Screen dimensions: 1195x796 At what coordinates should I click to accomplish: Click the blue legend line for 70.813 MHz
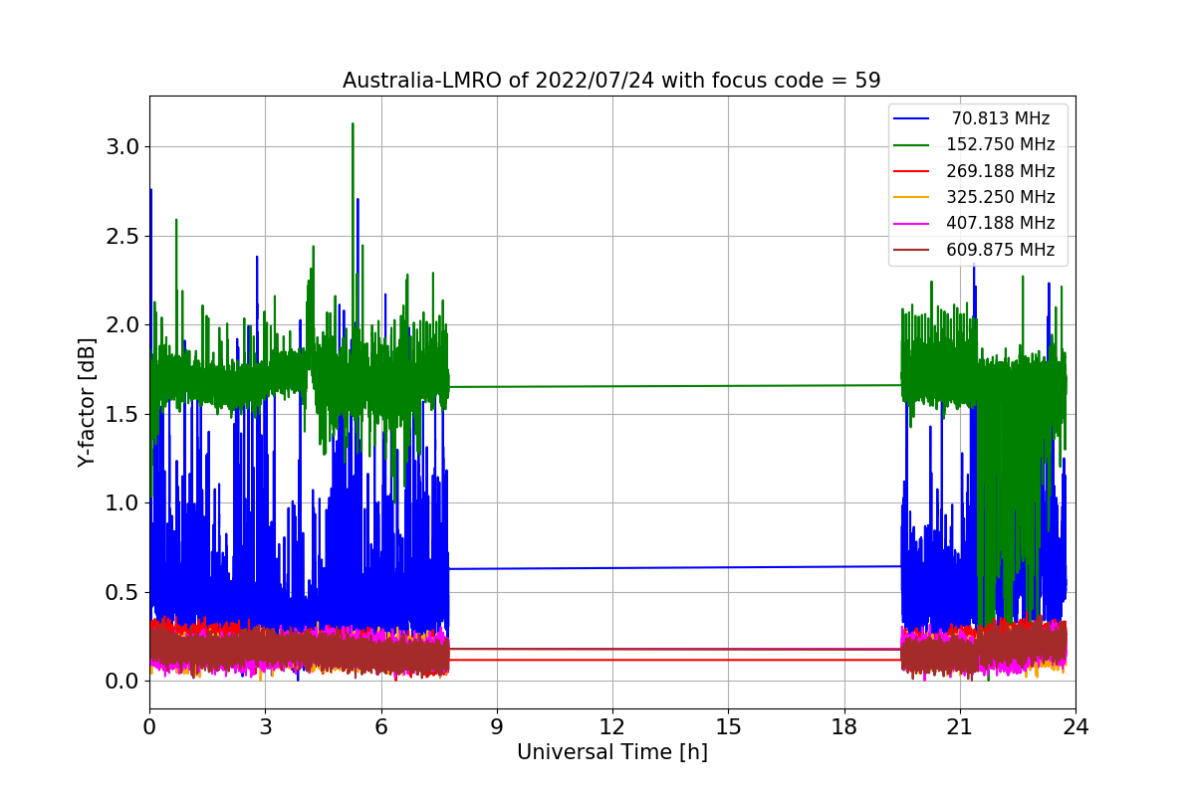[911, 118]
